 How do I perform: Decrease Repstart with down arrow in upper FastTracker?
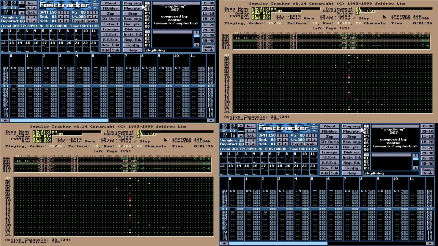pos(34,21)
